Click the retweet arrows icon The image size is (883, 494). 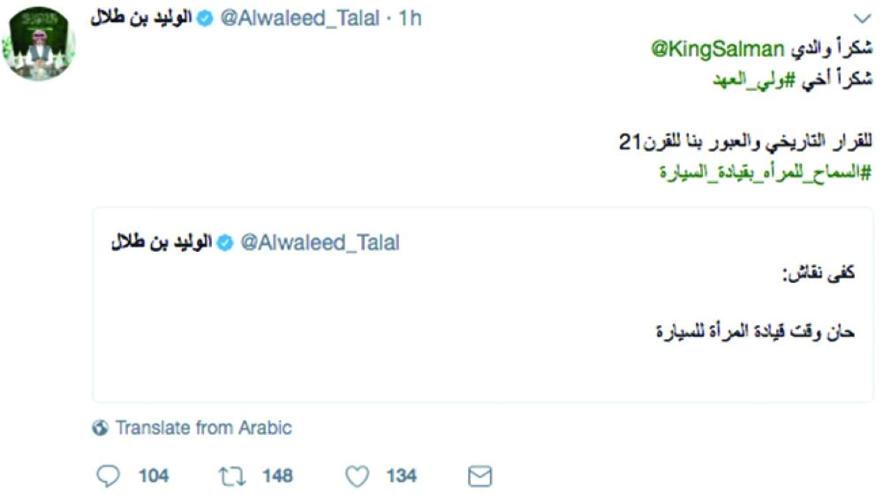[231, 476]
